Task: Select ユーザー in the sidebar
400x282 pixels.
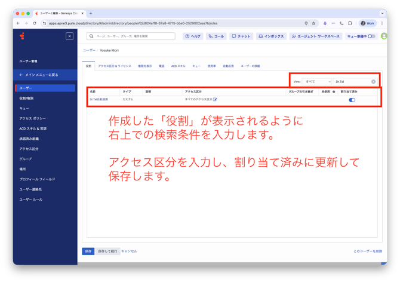Action: click(x=45, y=88)
